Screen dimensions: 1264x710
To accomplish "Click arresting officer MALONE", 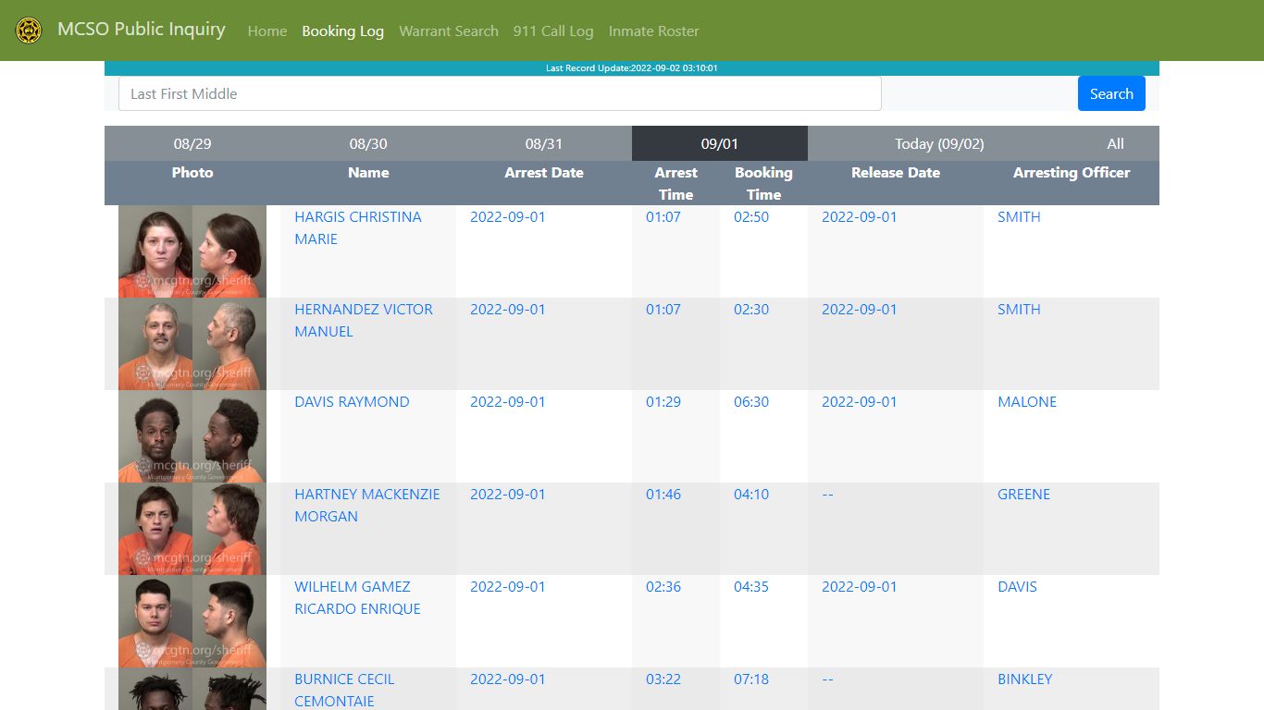I will point(1027,401).
